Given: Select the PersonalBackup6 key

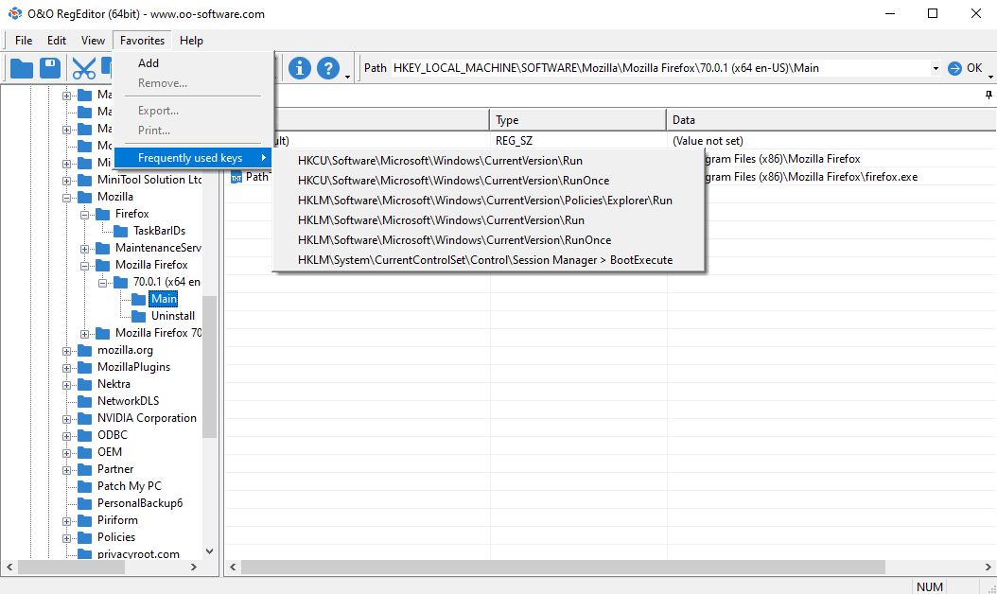Looking at the screenshot, I should [x=140, y=503].
